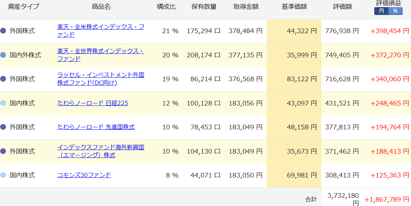Open 楽天・全世界株式インデックス・ファンド link

point(101,55)
